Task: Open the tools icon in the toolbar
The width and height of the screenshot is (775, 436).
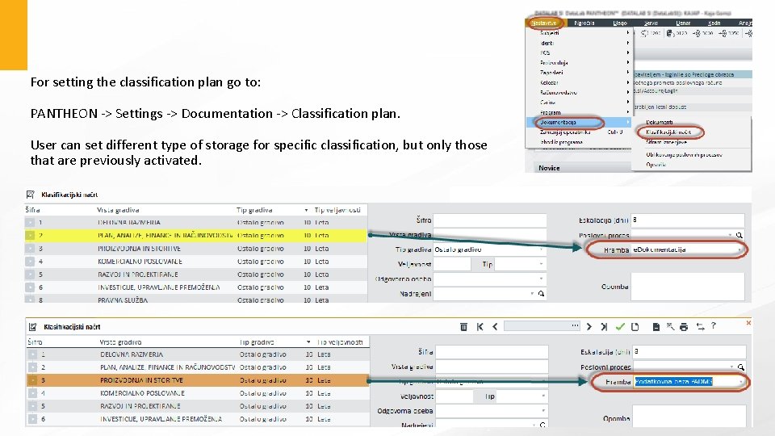Action: click(x=670, y=326)
